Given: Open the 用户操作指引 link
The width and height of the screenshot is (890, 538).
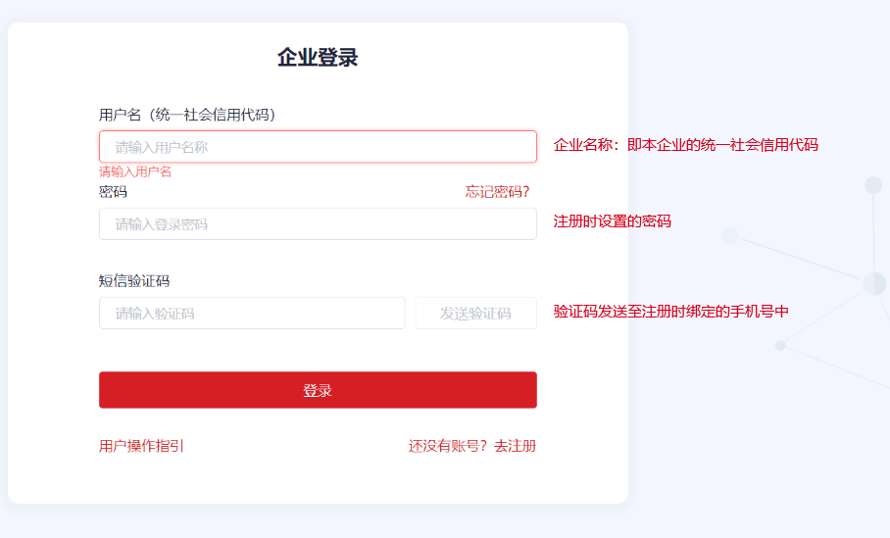Looking at the screenshot, I should click(141, 446).
